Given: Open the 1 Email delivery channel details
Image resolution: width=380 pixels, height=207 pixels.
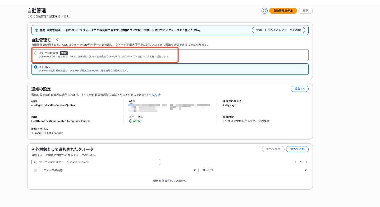Looking at the screenshot, I should pos(36,133).
